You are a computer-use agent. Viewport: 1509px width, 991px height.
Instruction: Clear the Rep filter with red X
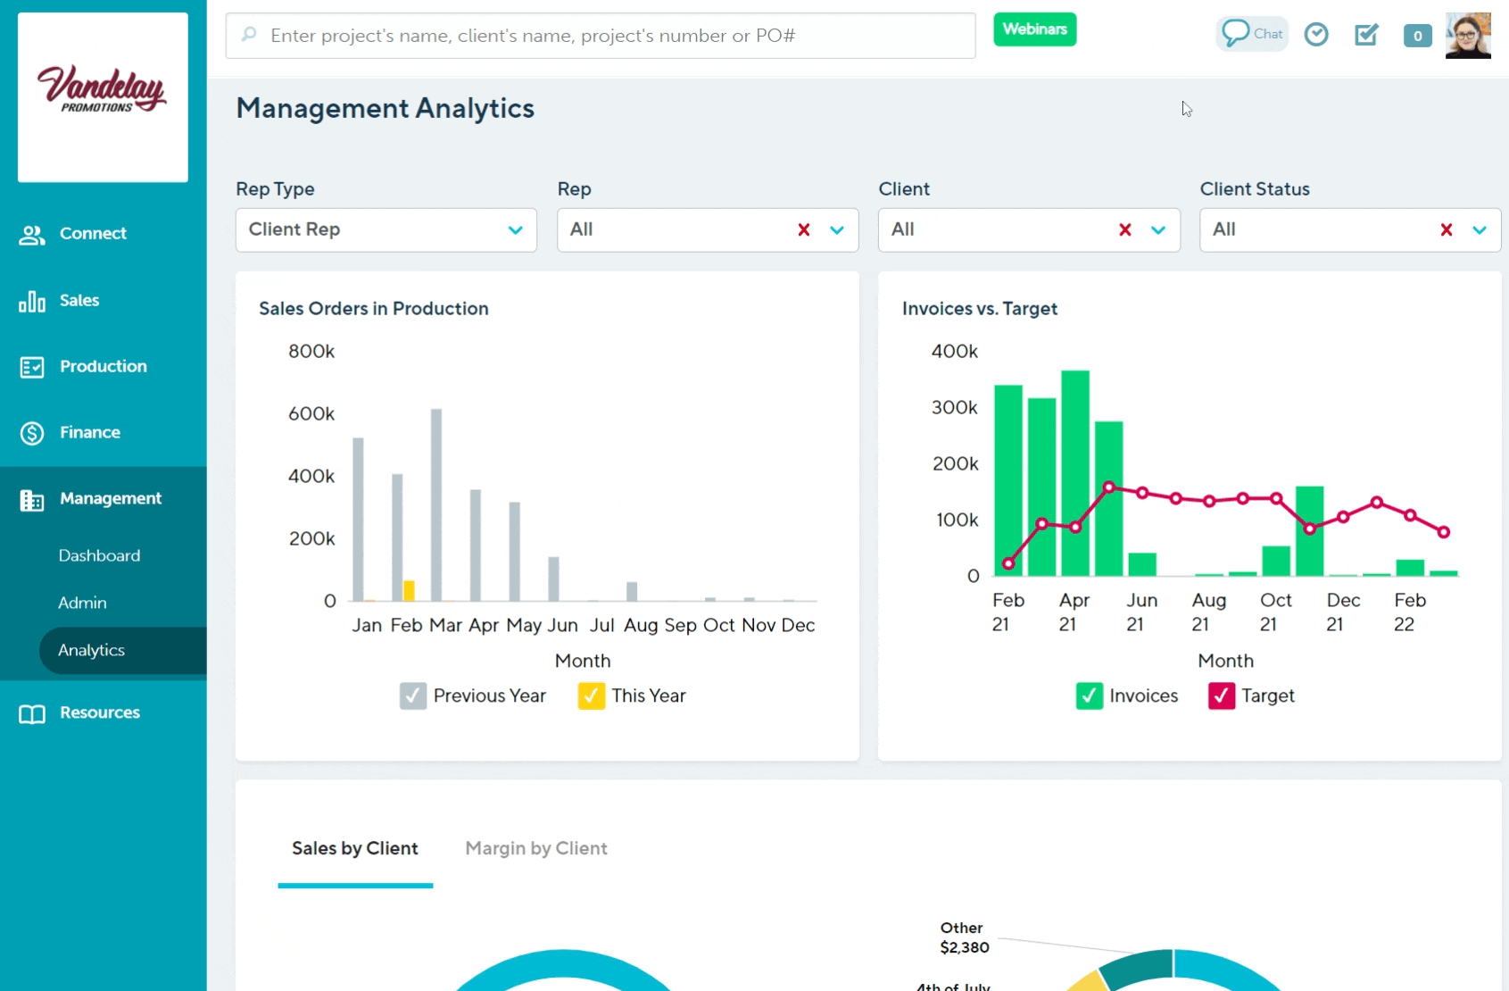(804, 230)
